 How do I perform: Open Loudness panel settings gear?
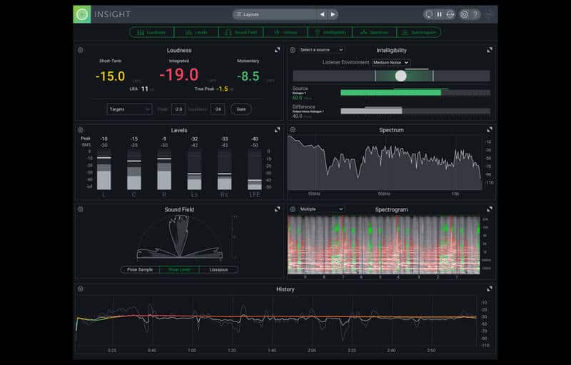pos(81,50)
